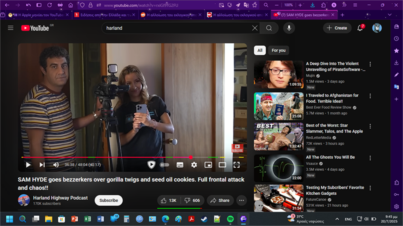403x226 pixels.
Task: Open the player settings gear
Action: [x=194, y=165]
